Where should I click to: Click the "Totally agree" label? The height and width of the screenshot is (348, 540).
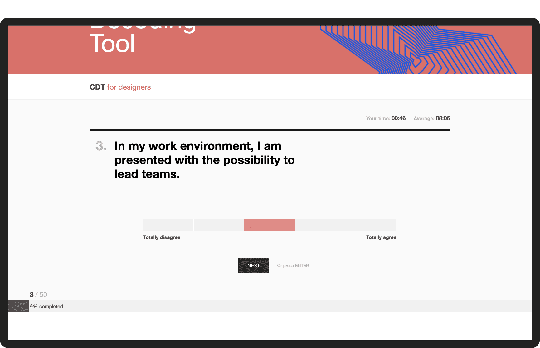[381, 237]
